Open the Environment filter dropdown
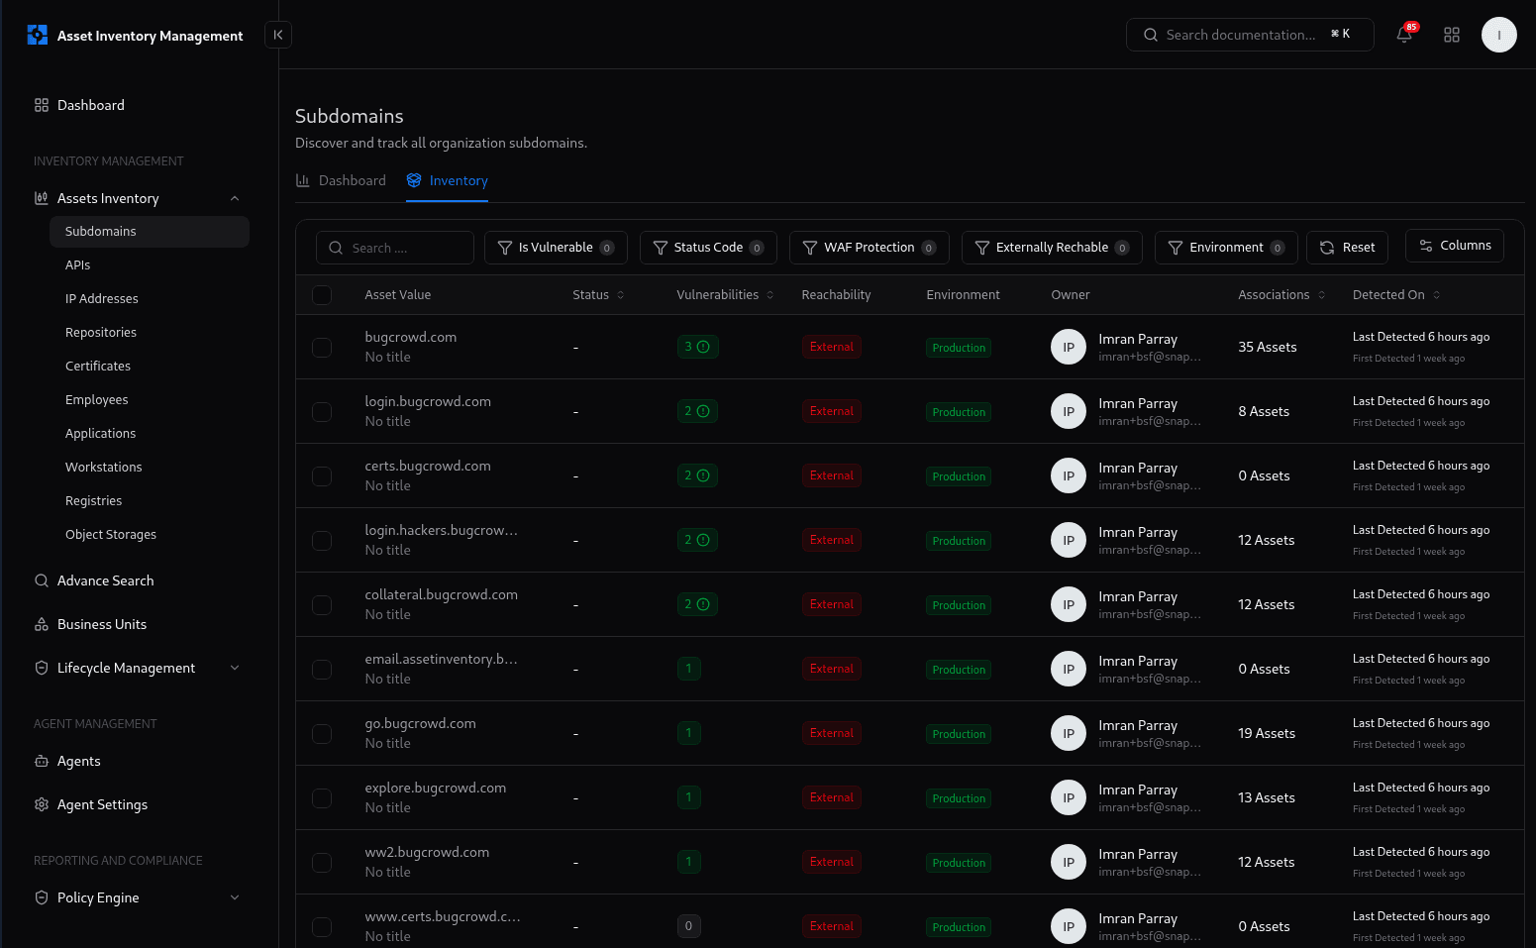Viewport: 1536px width, 948px height. pos(1226,248)
